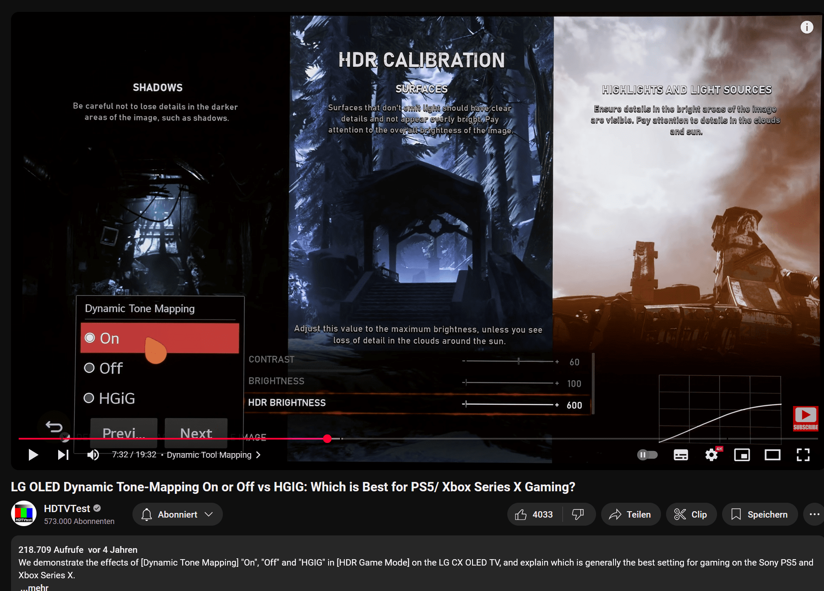The height and width of the screenshot is (591, 824).
Task: Mute the video volume
Action: [x=93, y=455]
